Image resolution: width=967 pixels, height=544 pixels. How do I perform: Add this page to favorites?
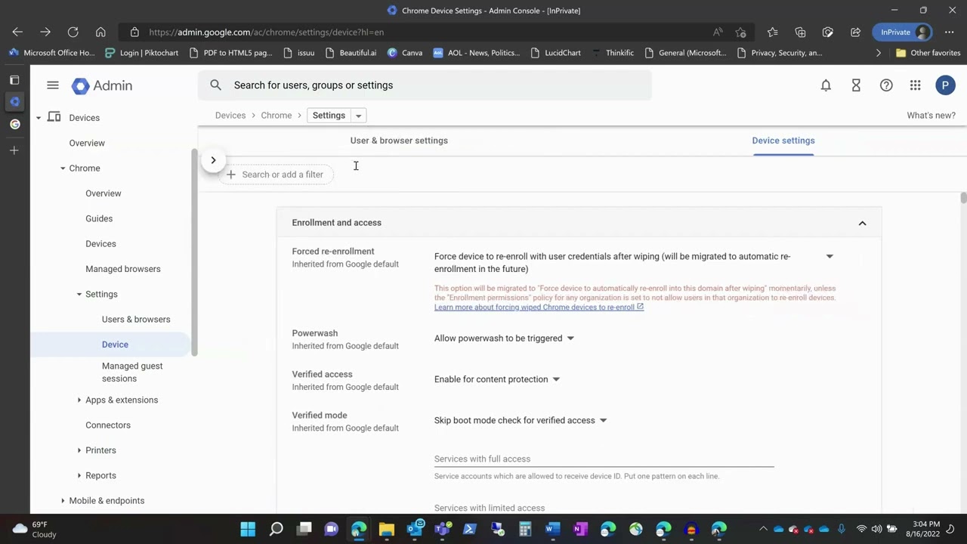pos(741,32)
